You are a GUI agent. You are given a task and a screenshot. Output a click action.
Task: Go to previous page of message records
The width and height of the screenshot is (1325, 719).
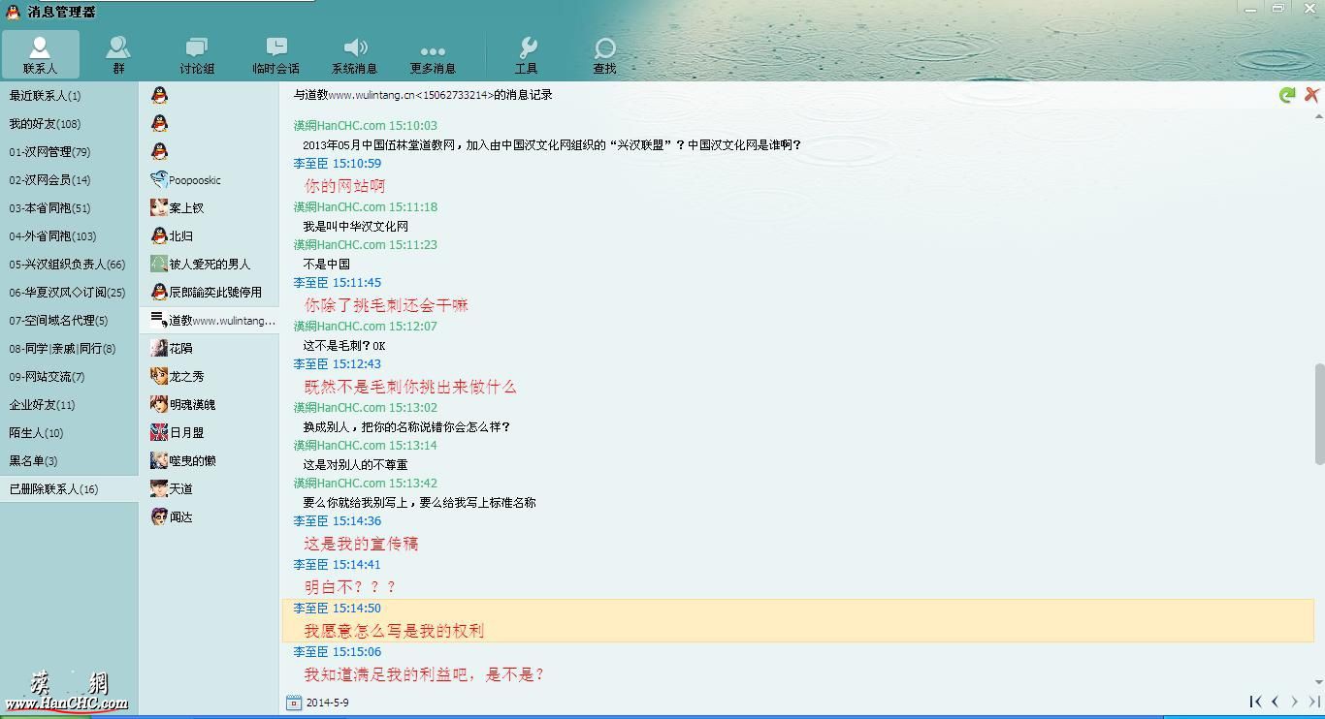point(1275,702)
